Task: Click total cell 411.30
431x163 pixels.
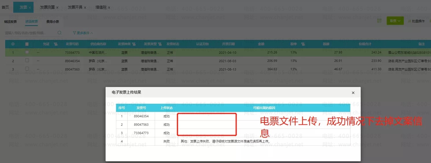Action: pyautogui.click(x=376, y=69)
